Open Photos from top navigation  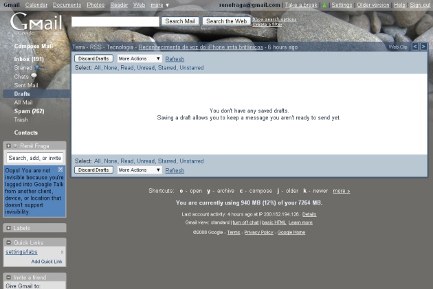tap(96, 5)
